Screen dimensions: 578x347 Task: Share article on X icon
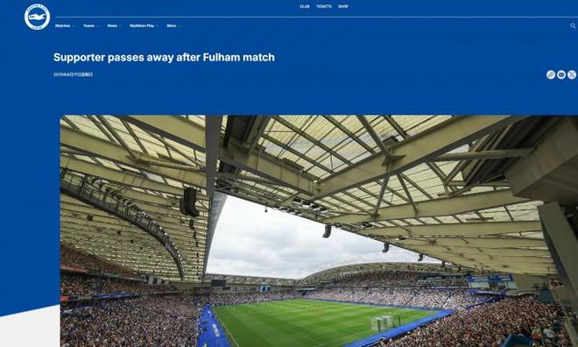click(x=572, y=74)
